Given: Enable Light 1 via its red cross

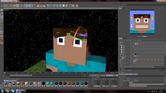Looking at the screenshot, I should coord(132,53).
